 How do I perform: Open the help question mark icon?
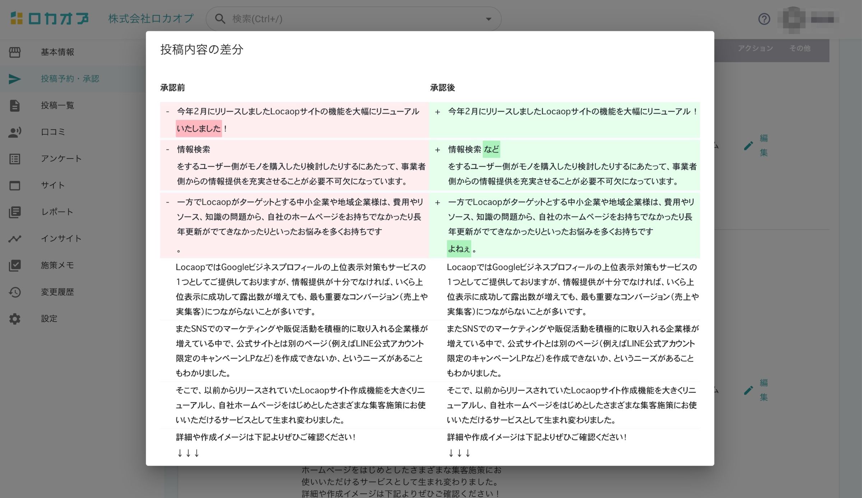tap(764, 19)
